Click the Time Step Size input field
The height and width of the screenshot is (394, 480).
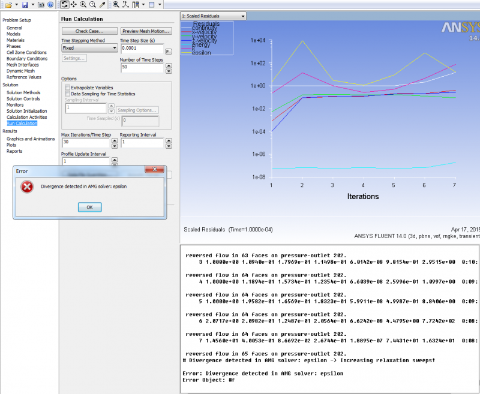point(142,48)
